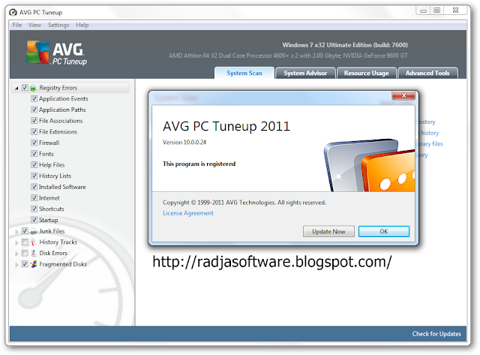Open the View menu
This screenshot has width=480, height=355.
(x=34, y=25)
